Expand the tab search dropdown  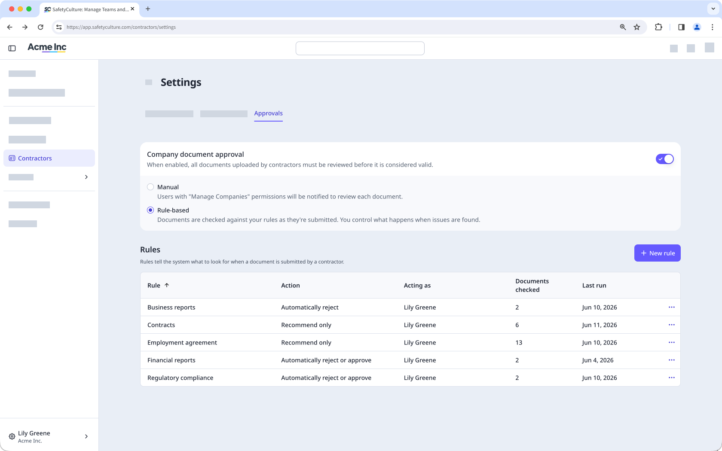click(713, 9)
